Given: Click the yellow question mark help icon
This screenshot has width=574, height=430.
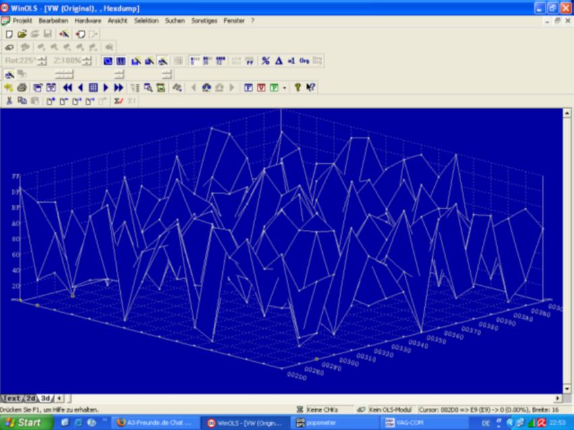Looking at the screenshot, I should (298, 88).
